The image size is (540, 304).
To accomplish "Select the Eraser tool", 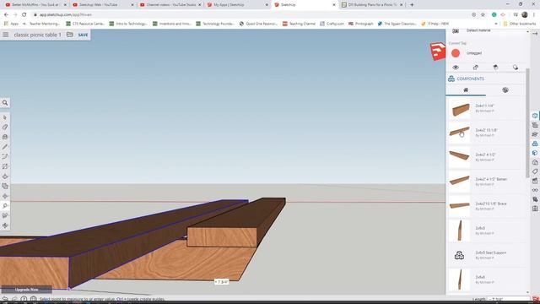I will pos(5,128).
